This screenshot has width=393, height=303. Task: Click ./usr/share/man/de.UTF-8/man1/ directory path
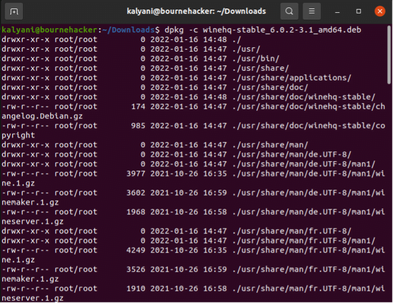click(304, 164)
